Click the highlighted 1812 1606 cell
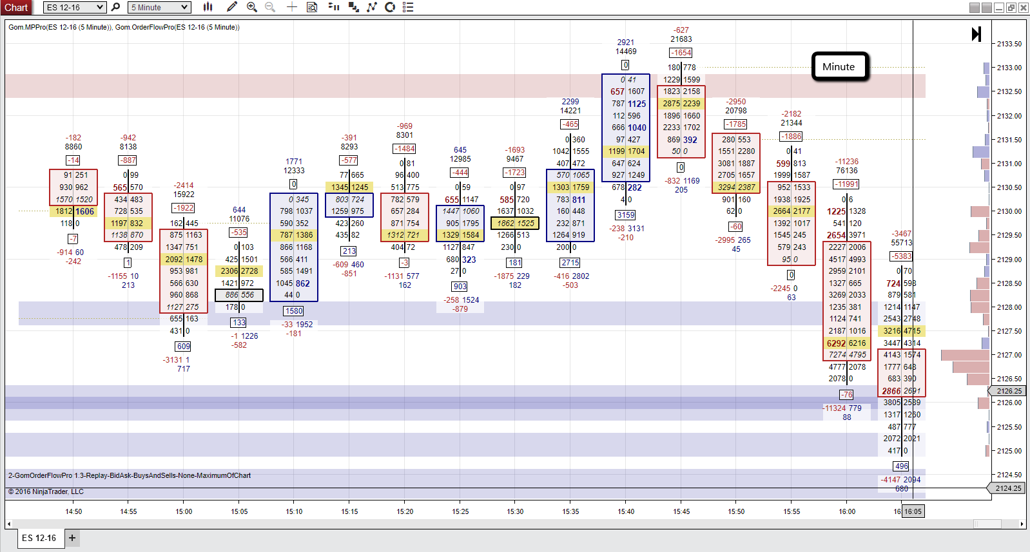Image resolution: width=1030 pixels, height=552 pixels. [74, 211]
